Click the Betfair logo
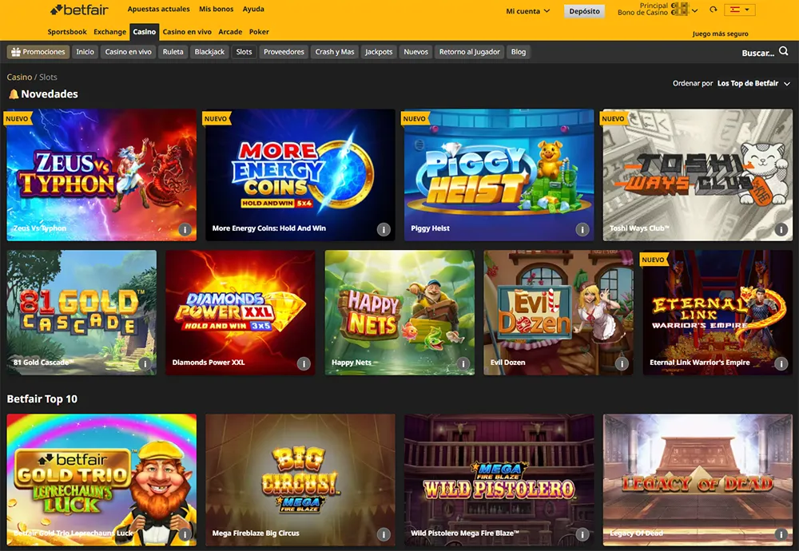This screenshot has height=551, width=799. (x=79, y=9)
